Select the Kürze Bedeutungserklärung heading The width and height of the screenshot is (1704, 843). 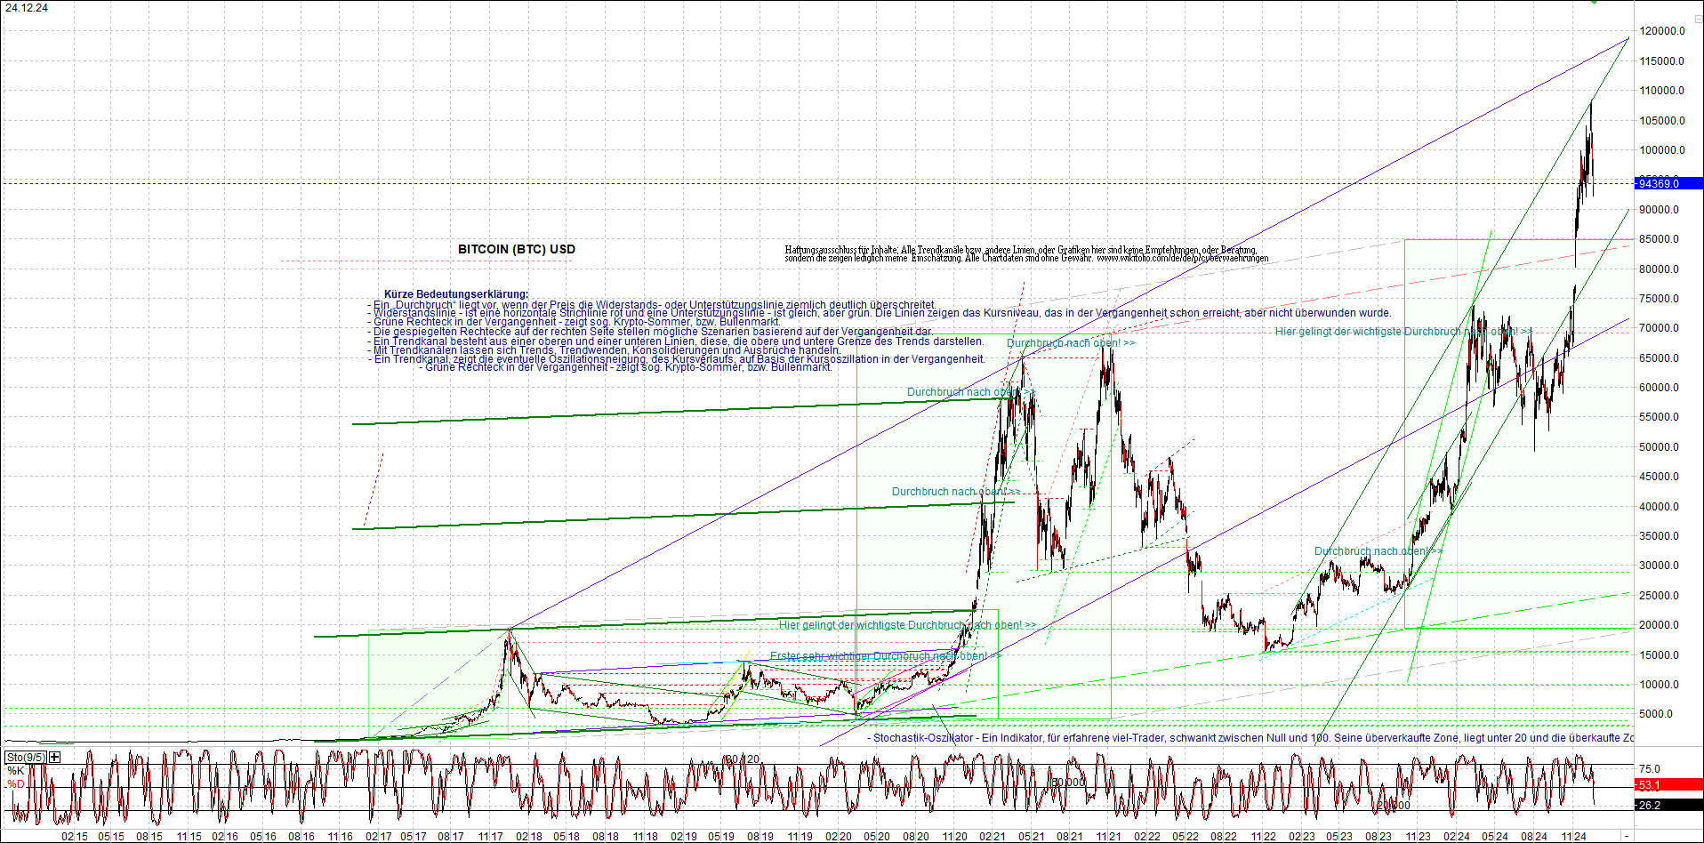(455, 294)
